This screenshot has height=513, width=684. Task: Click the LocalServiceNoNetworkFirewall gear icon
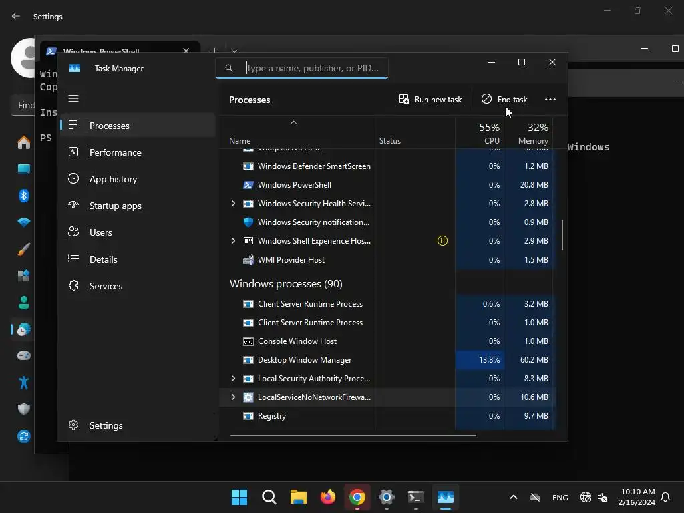pyautogui.click(x=248, y=397)
